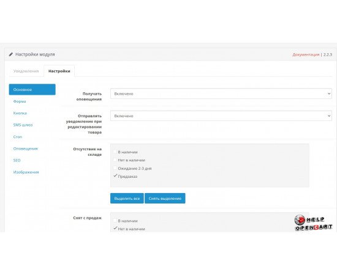Click the Настройки модуля heading text

(x=35, y=54)
